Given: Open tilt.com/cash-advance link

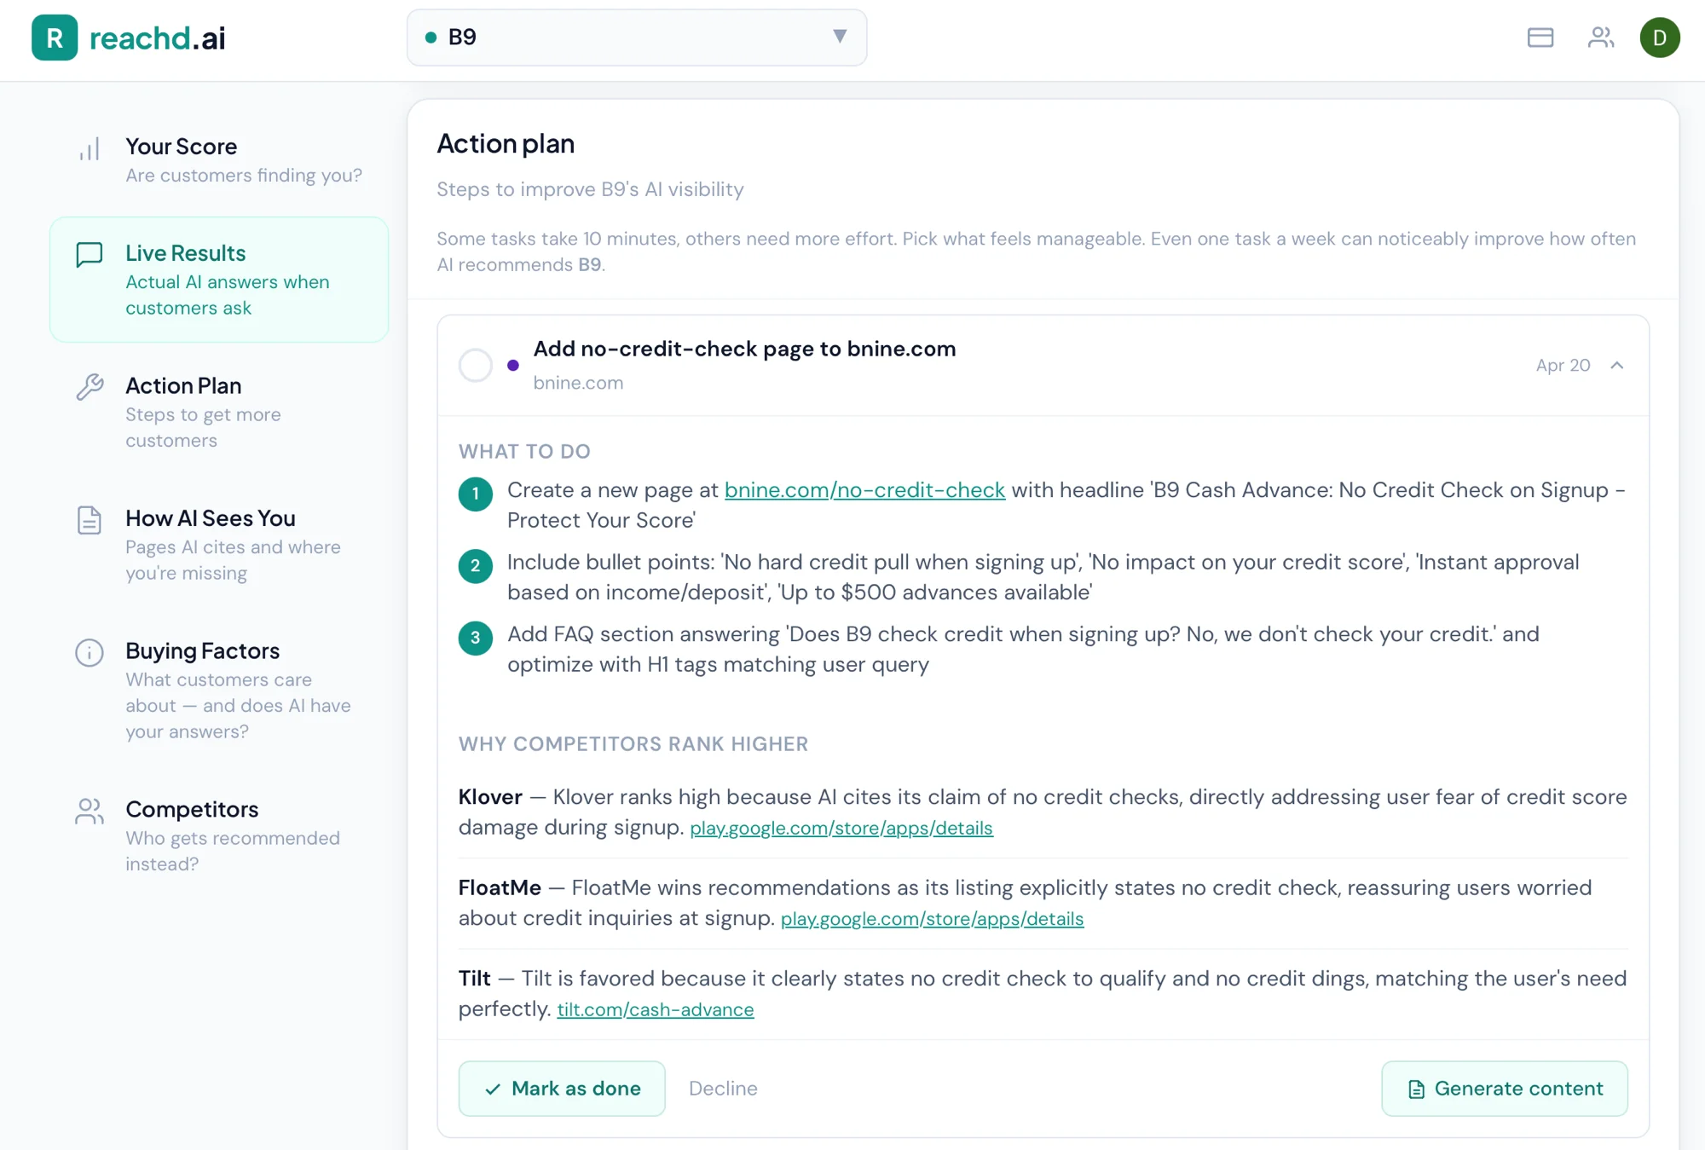Looking at the screenshot, I should tap(656, 1009).
